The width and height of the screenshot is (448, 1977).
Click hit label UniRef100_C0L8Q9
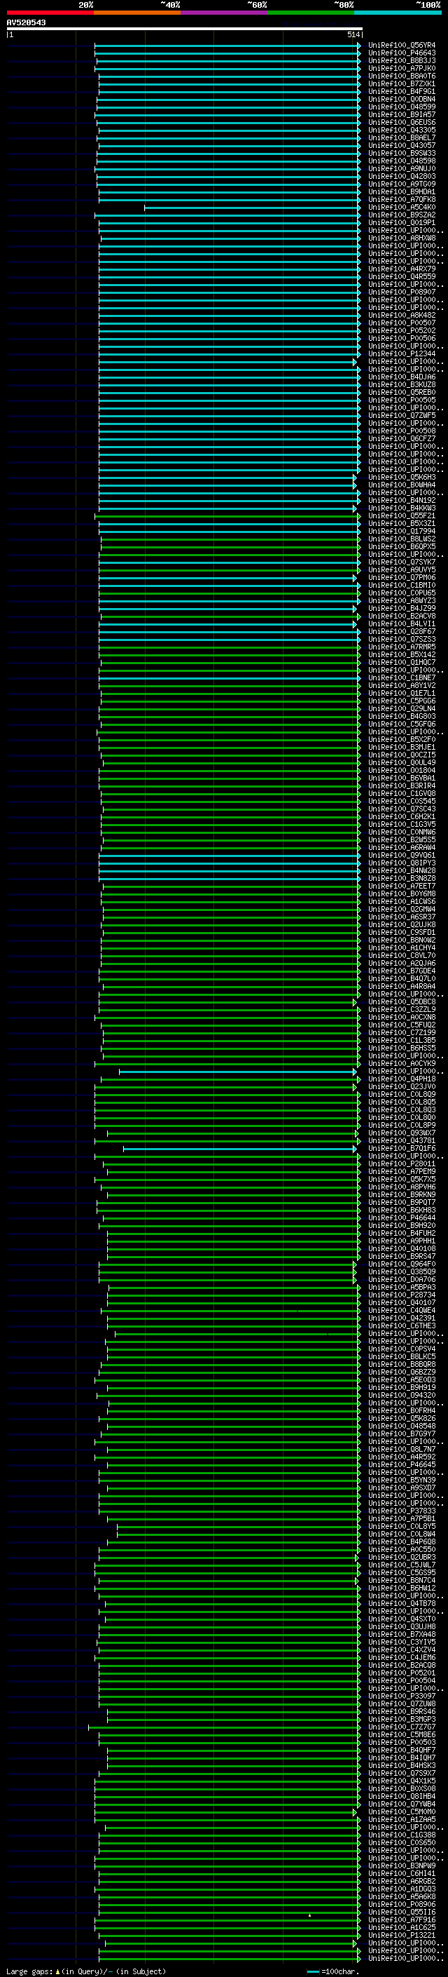coord(402,1095)
